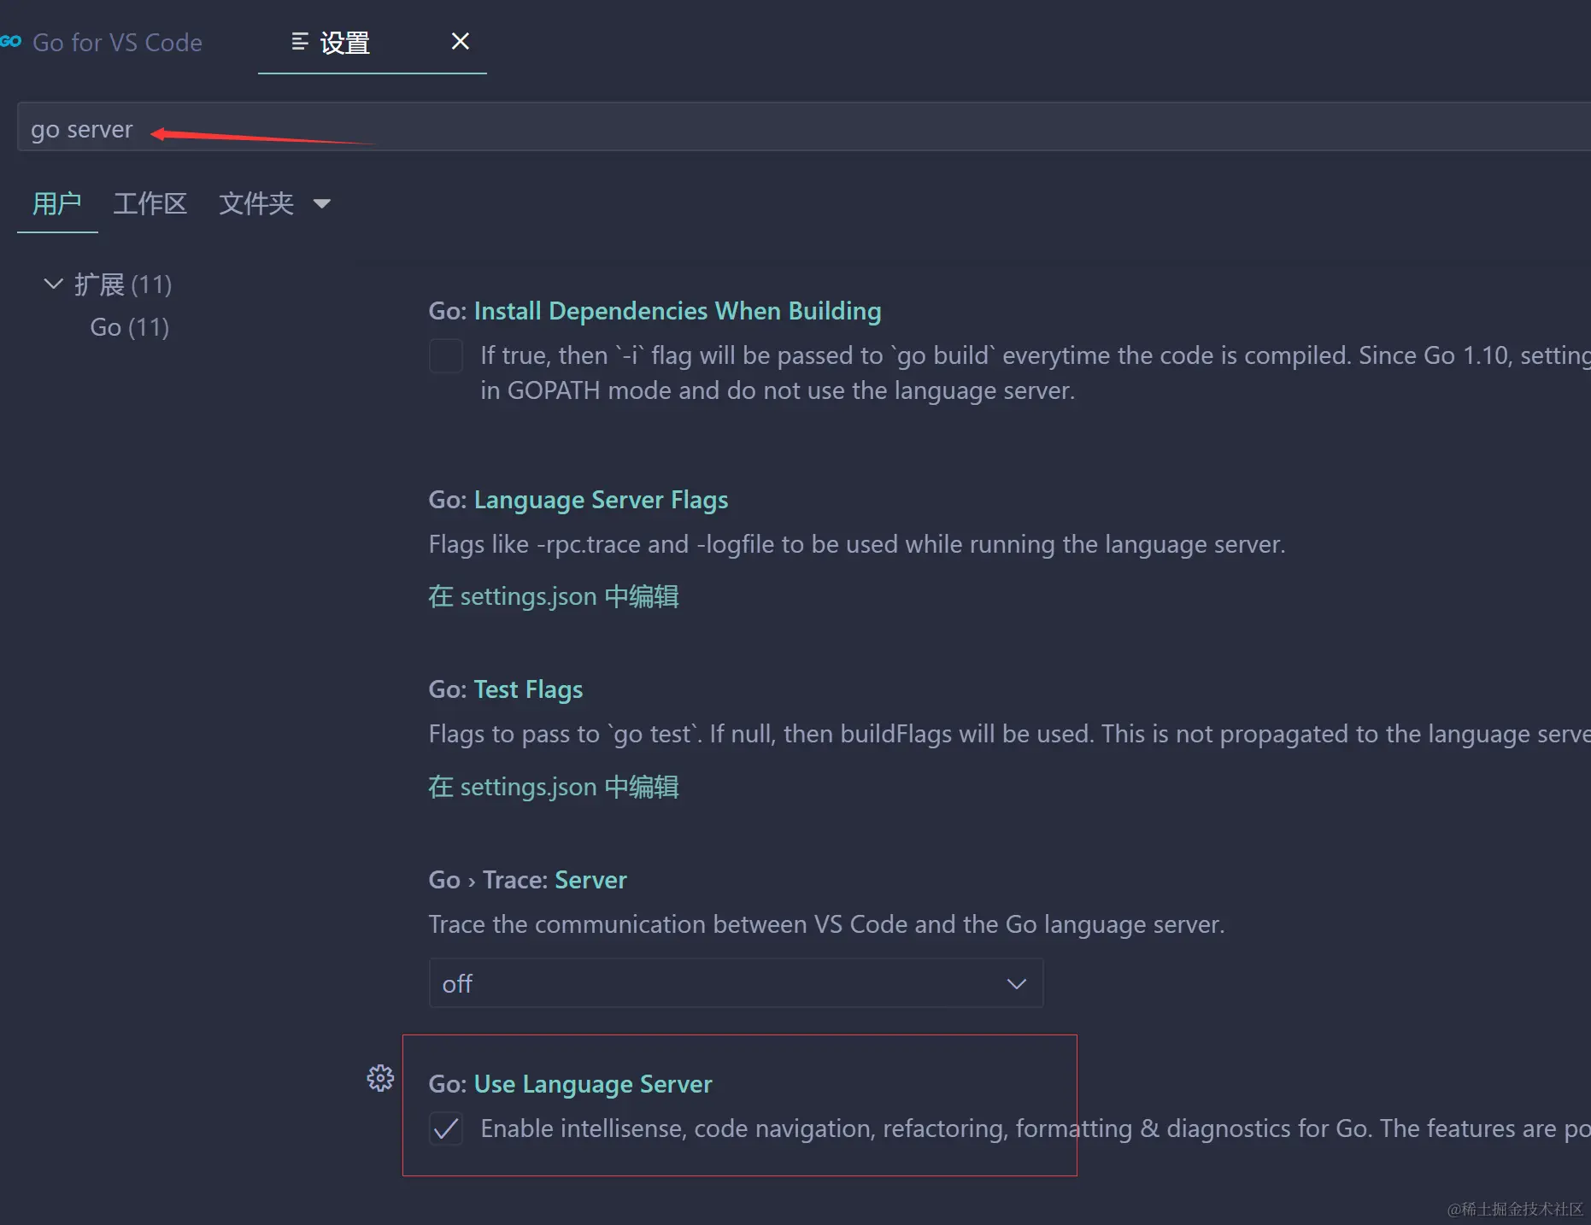
Task: Open gear menu for Use Language Server
Action: pyautogui.click(x=380, y=1078)
